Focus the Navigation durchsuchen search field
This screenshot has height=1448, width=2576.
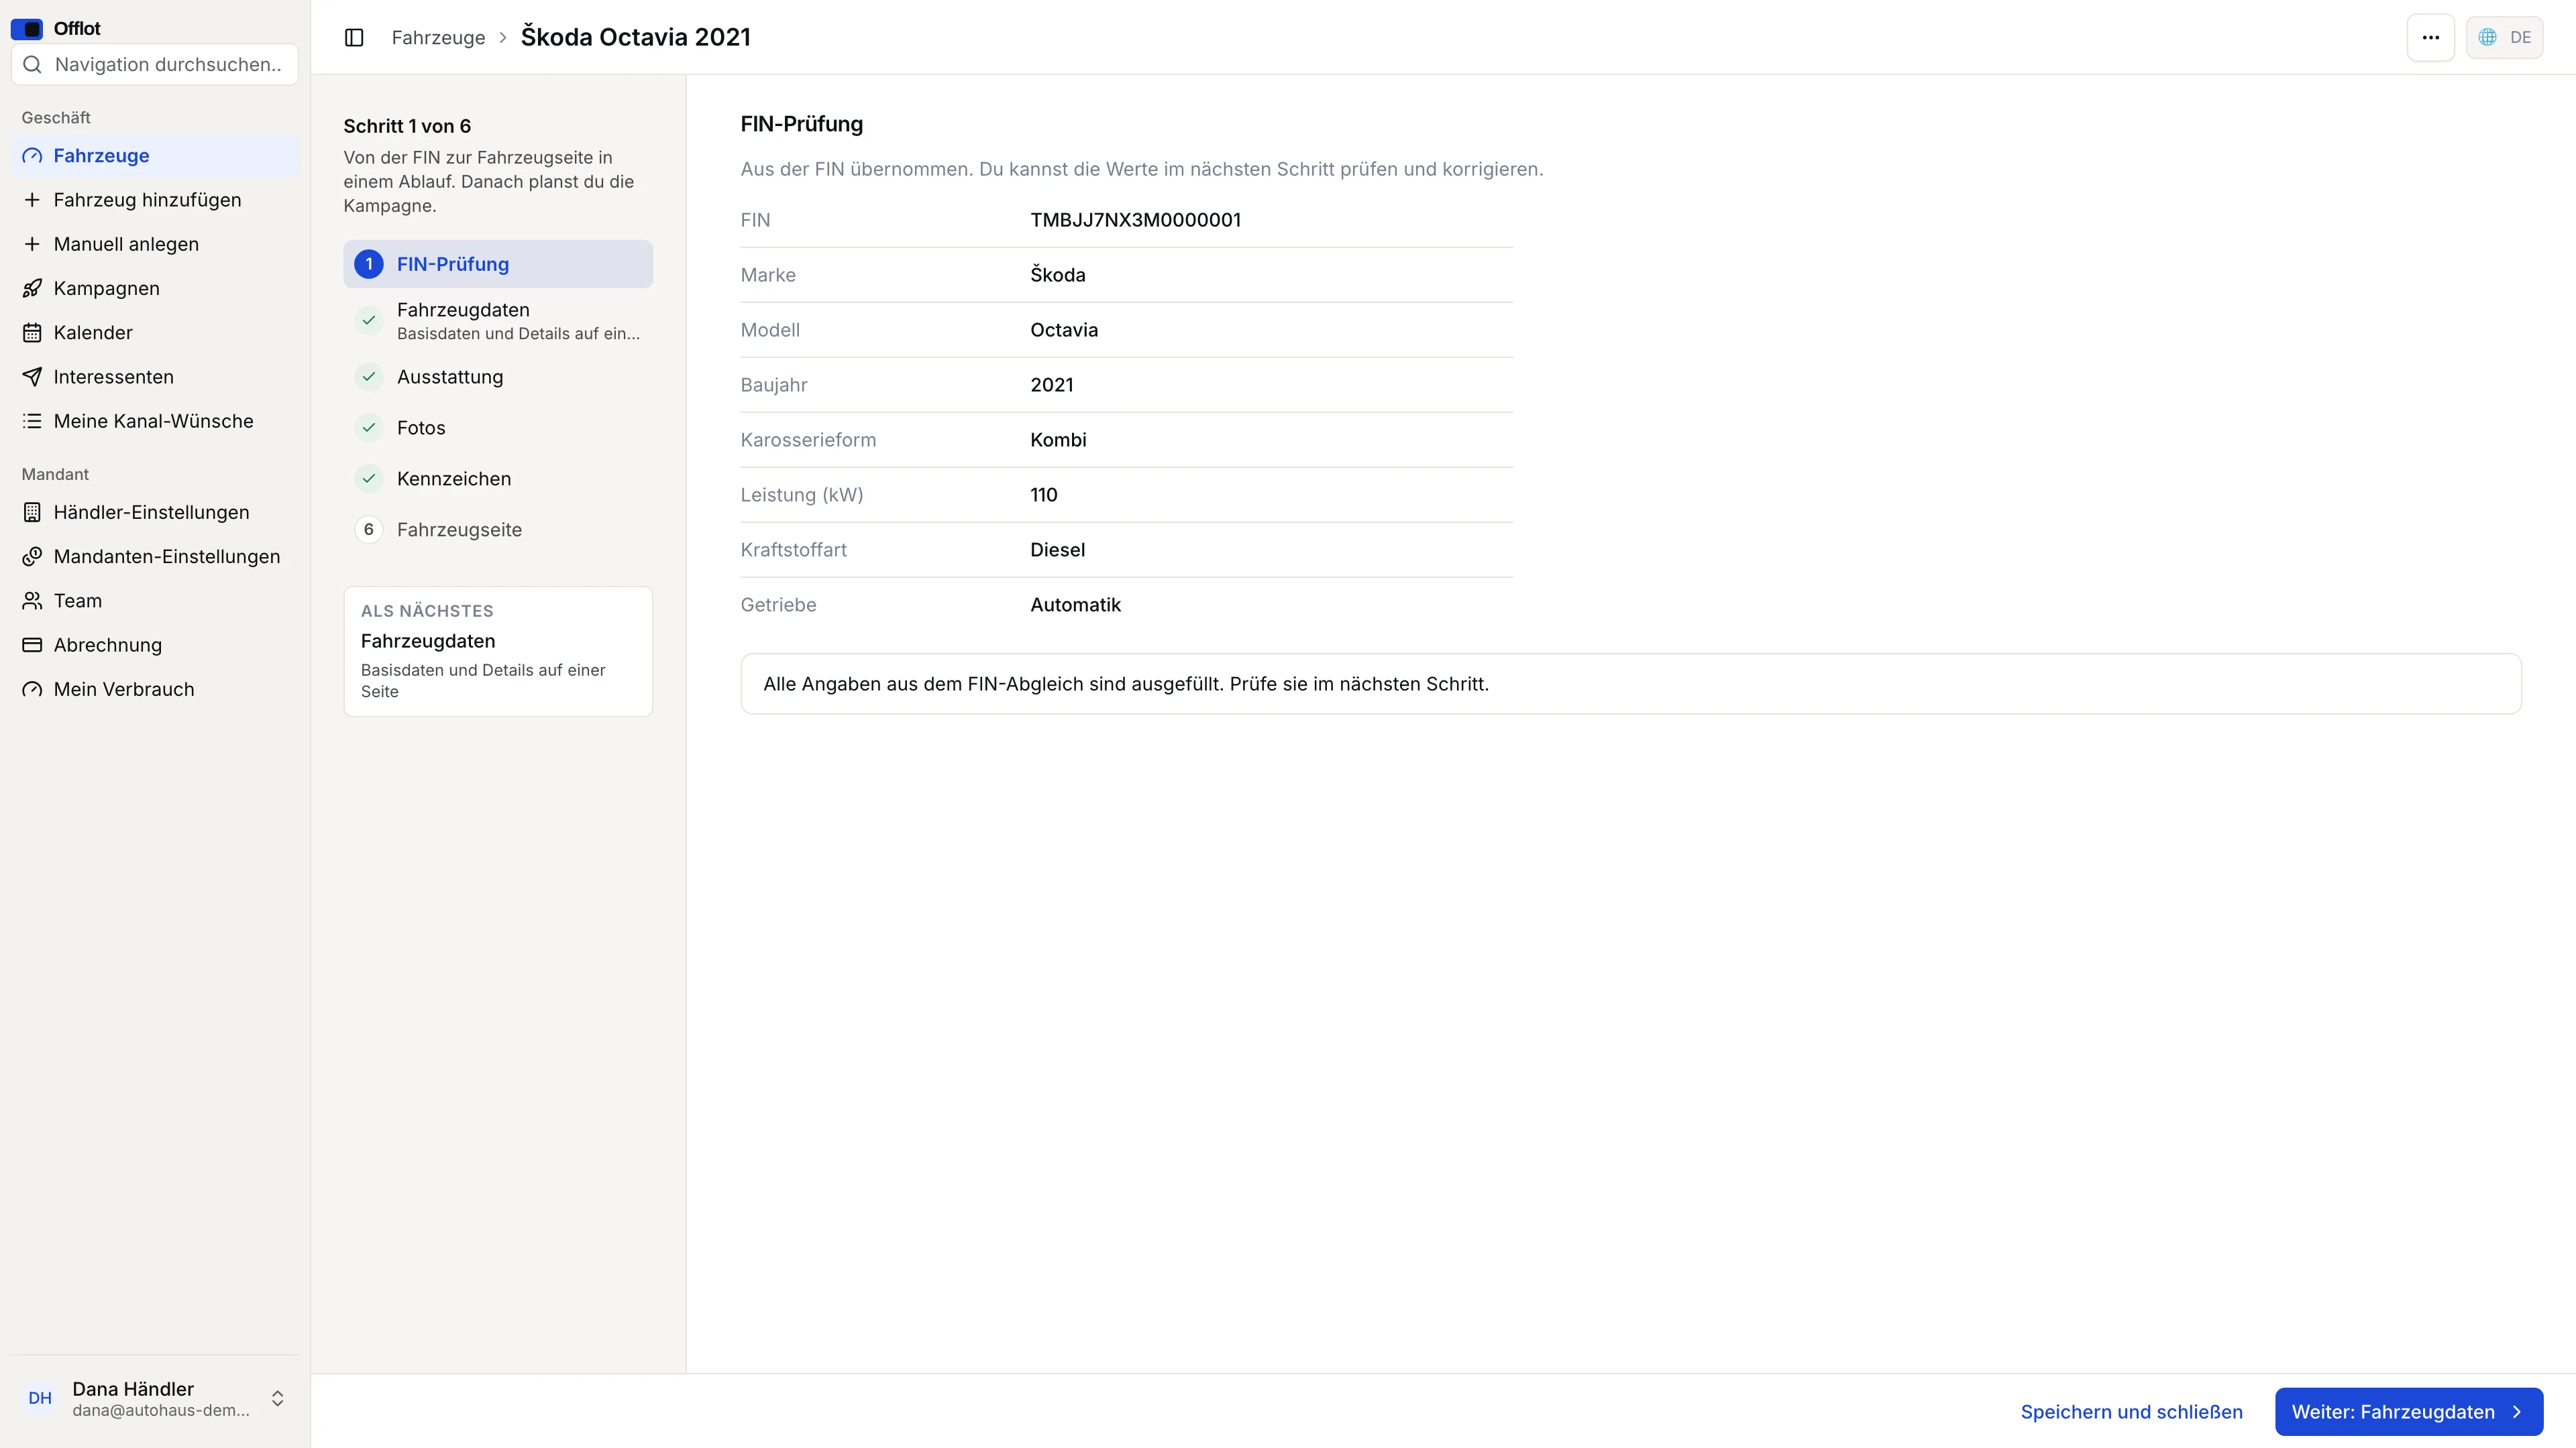point(155,64)
